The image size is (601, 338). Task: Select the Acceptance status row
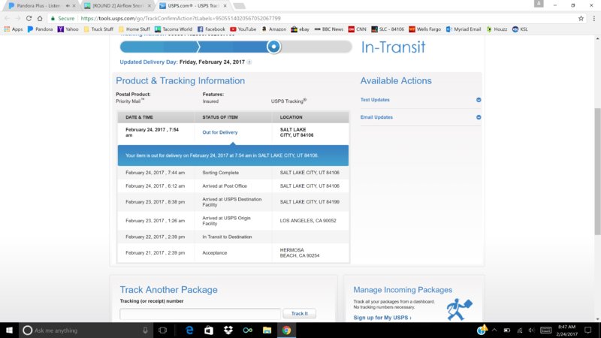pyautogui.click(x=233, y=253)
